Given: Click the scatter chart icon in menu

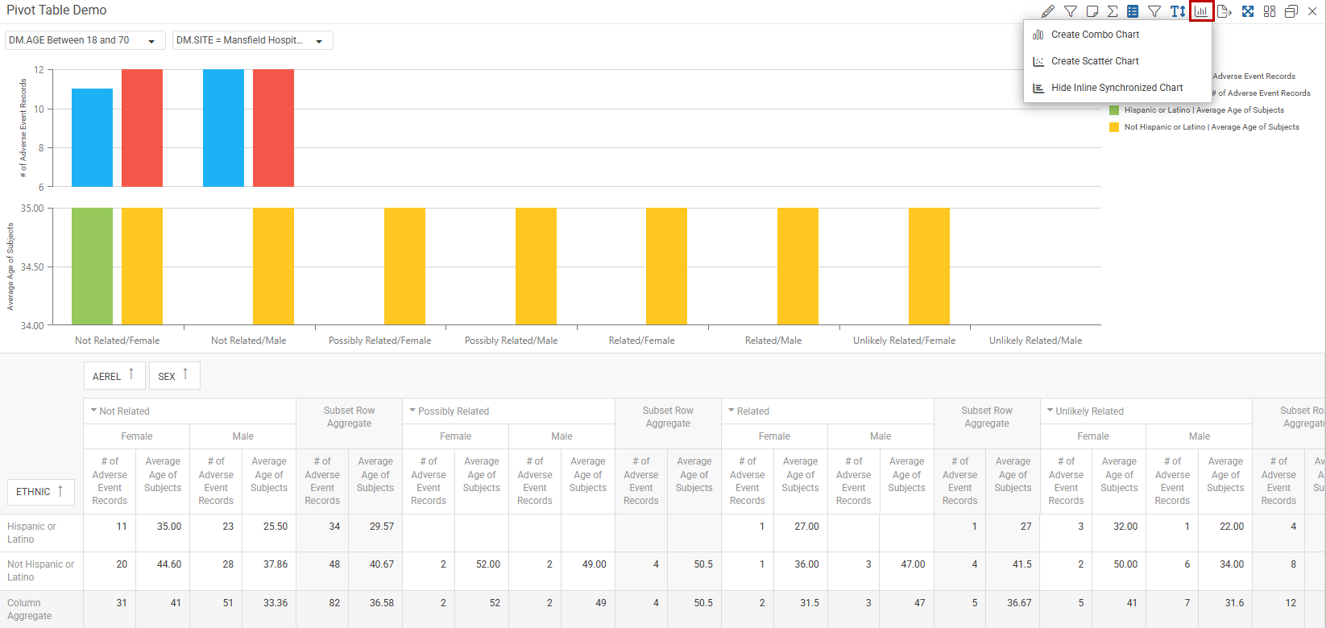Looking at the screenshot, I should (1038, 61).
